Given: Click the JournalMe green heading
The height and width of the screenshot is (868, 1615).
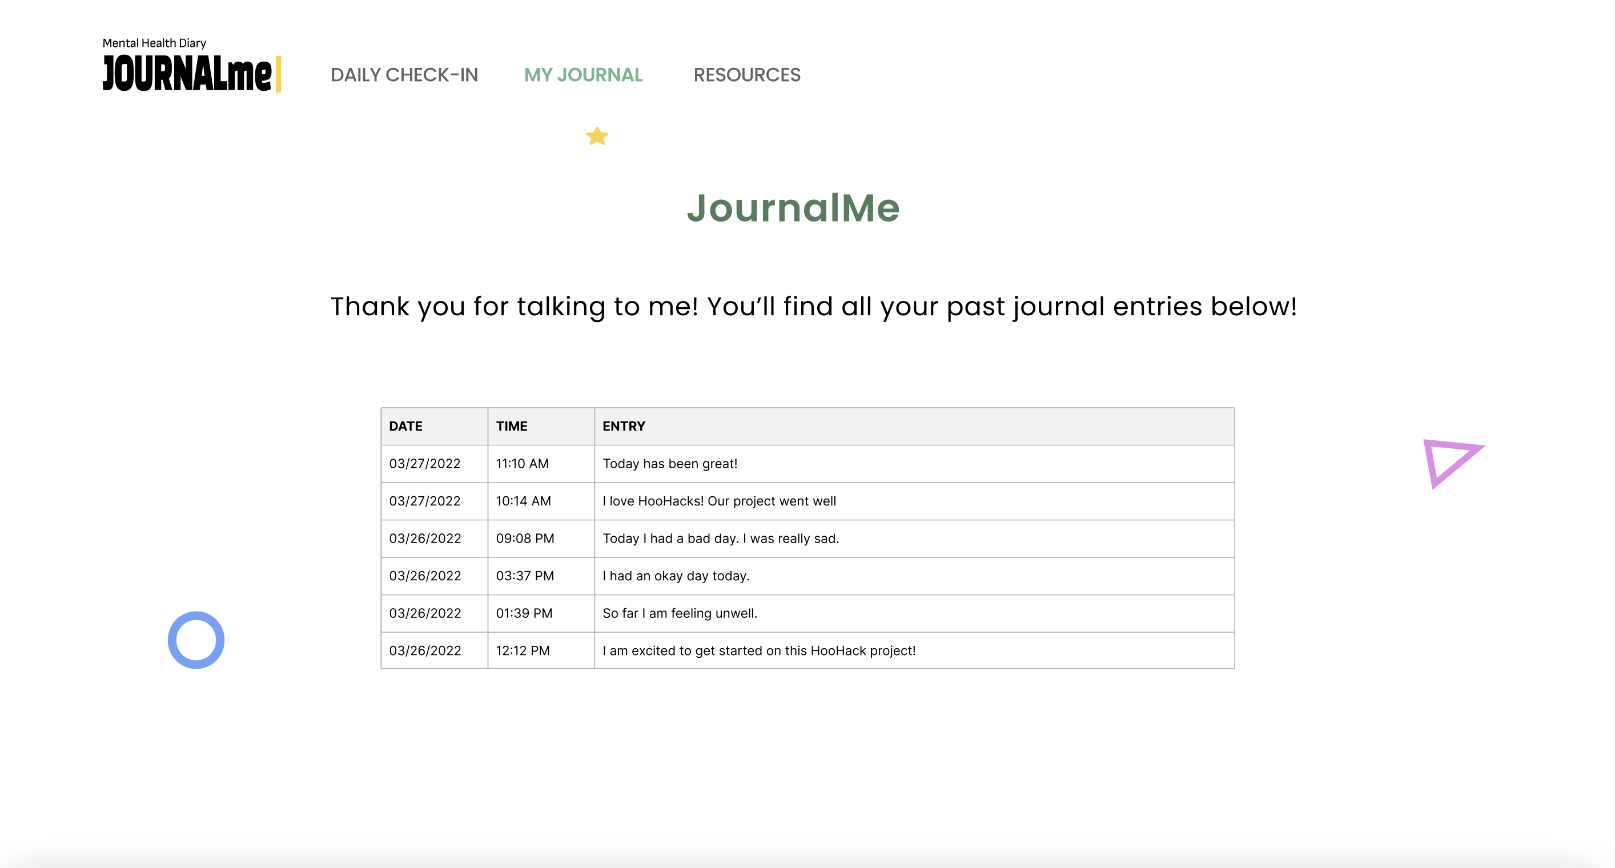Looking at the screenshot, I should (x=793, y=207).
